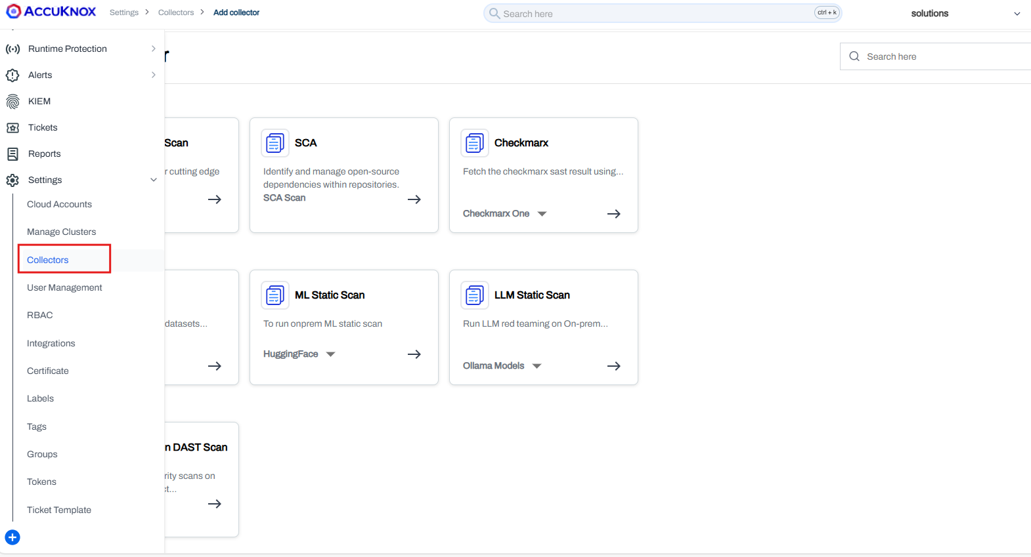Viewport: 1031px width, 557px height.
Task: Click the LLM Static Scan document icon
Action: pos(474,295)
